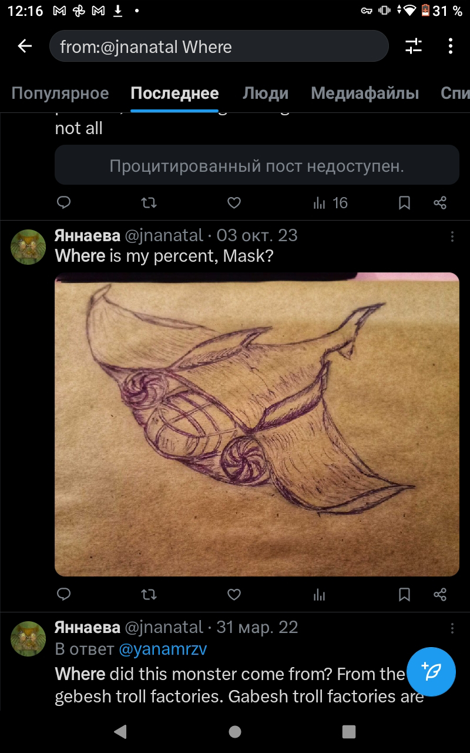470x753 pixels.
Task: Open search filters slider icon
Action: point(414,46)
